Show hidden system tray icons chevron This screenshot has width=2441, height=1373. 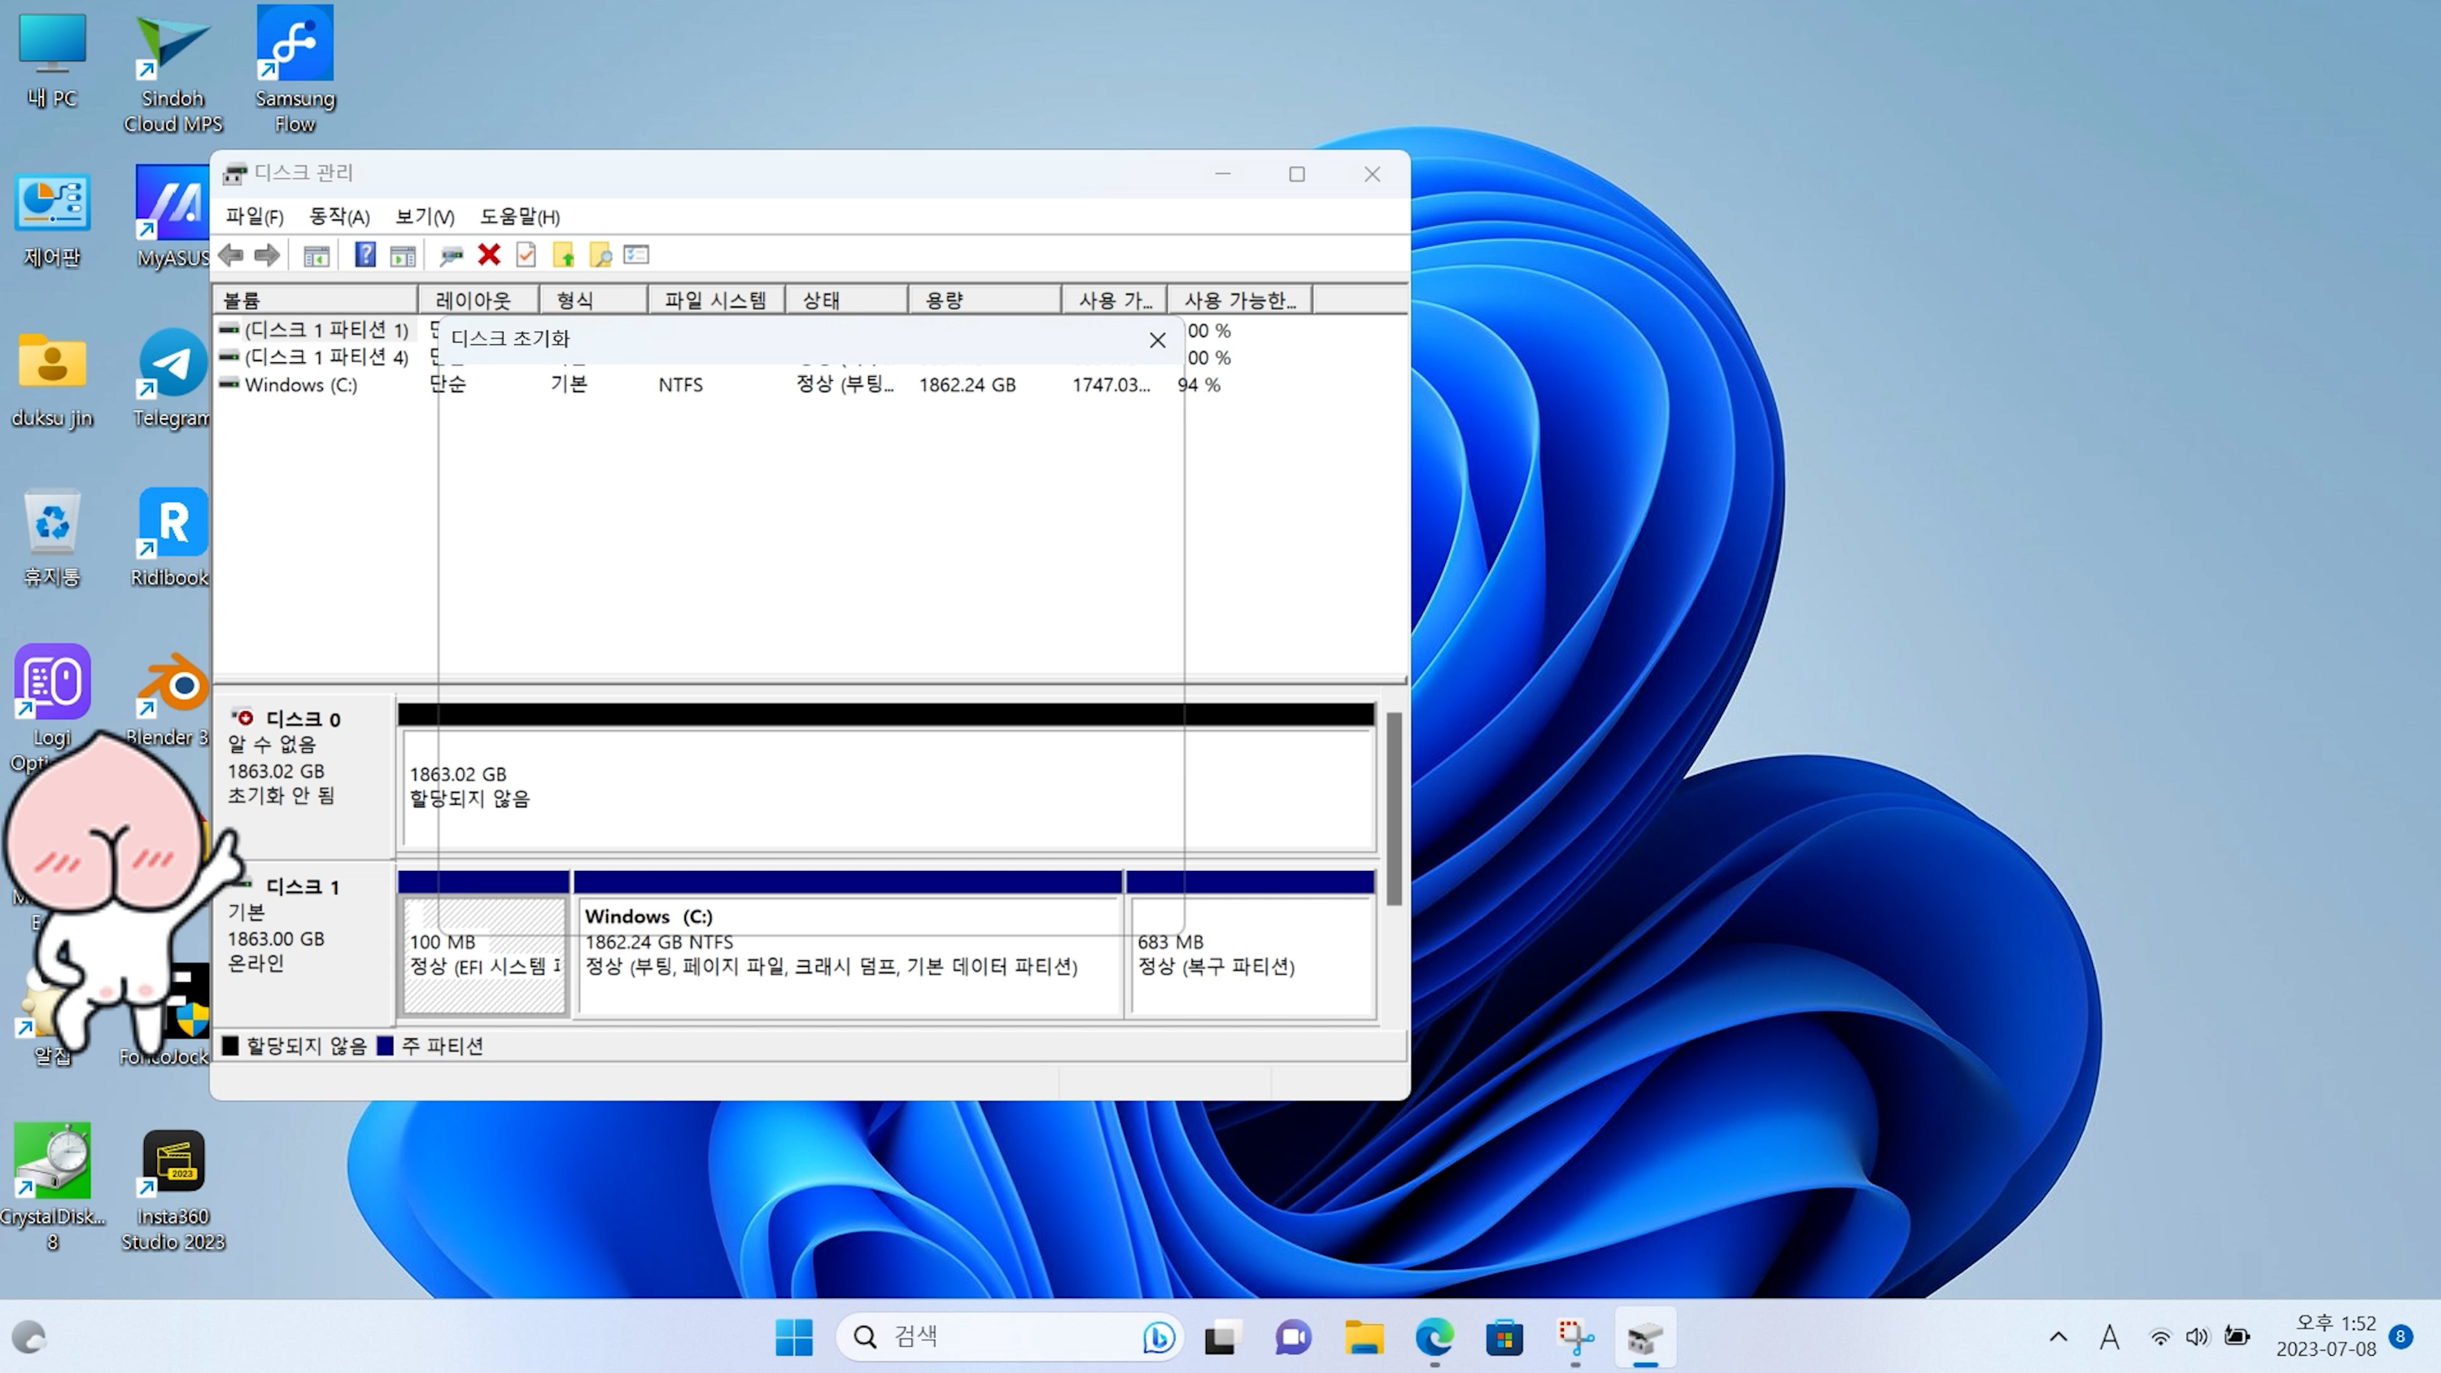[x=2059, y=1337]
